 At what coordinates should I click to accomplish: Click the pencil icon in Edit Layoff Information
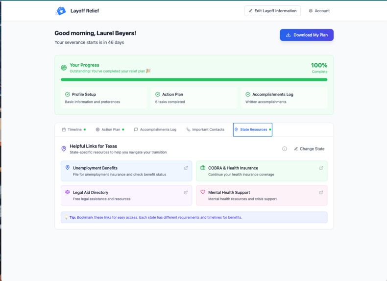[x=250, y=11]
